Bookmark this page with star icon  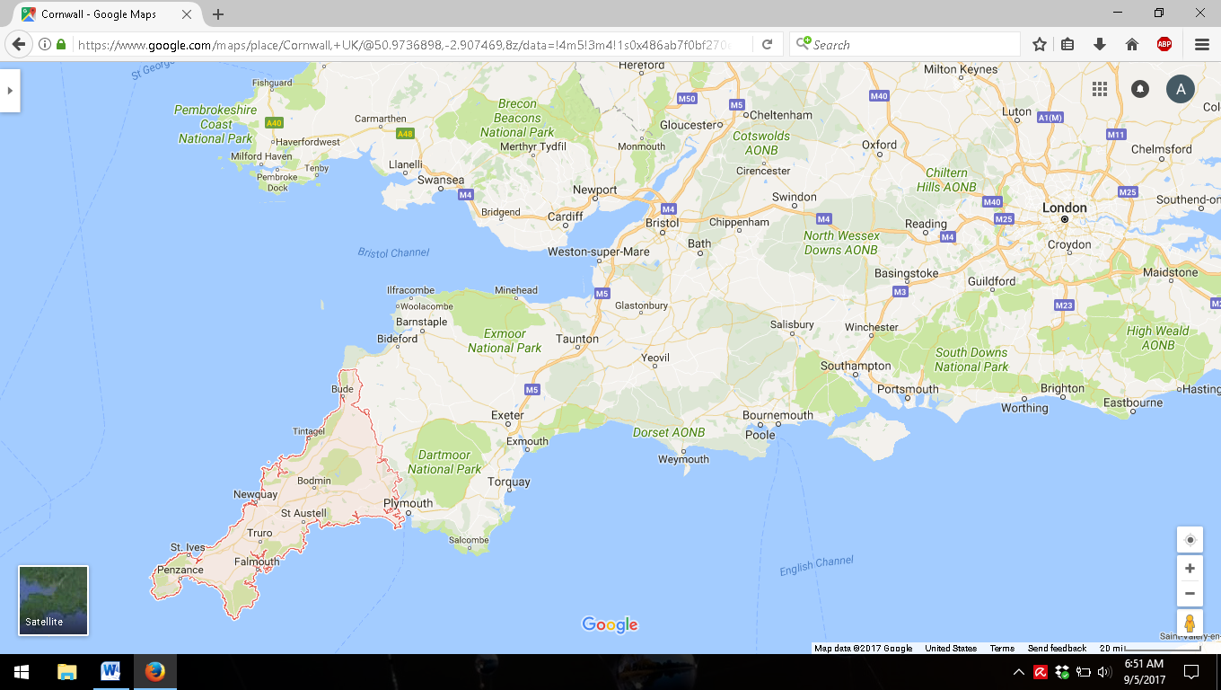pyautogui.click(x=1040, y=44)
